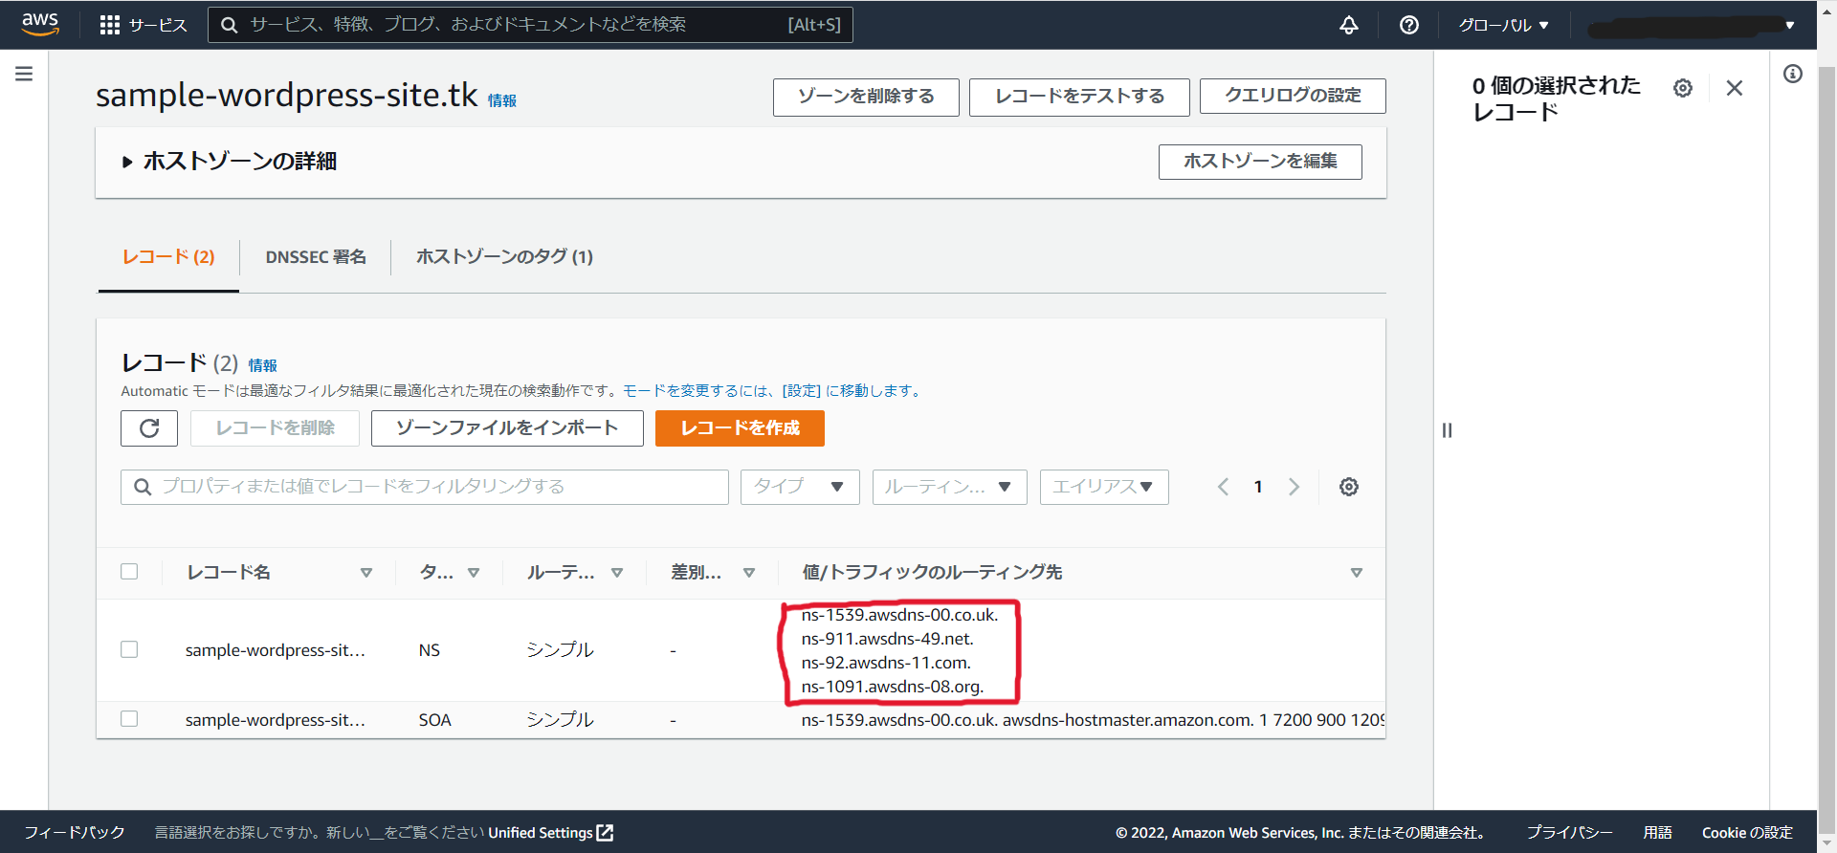
Task: Toggle the hamburger navigation menu
Action: (x=24, y=74)
